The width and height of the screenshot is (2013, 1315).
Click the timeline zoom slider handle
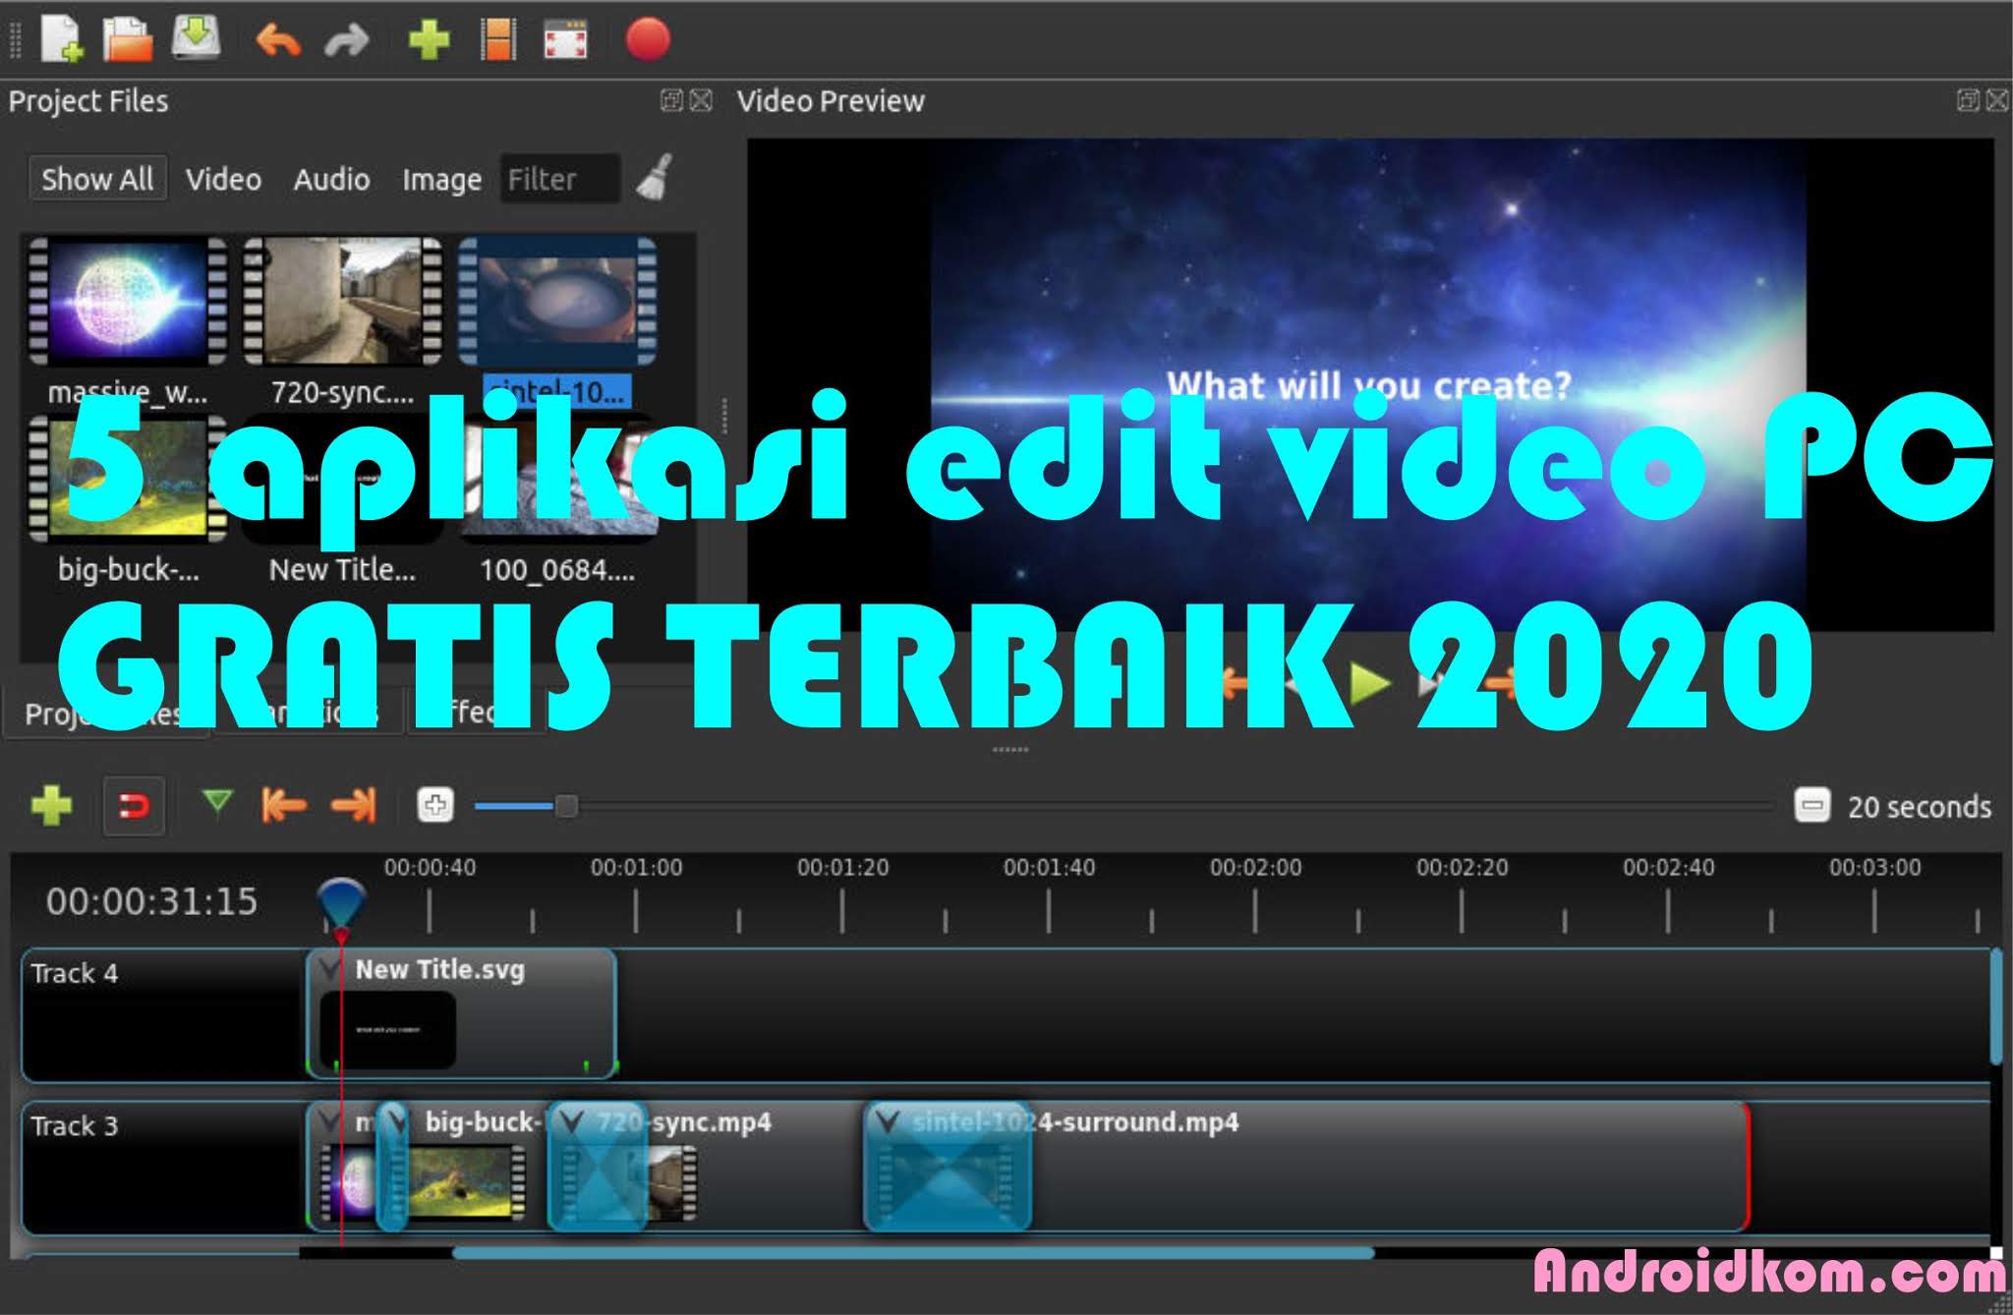click(x=566, y=804)
